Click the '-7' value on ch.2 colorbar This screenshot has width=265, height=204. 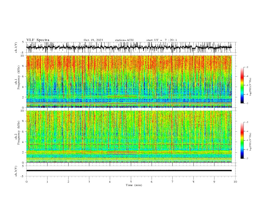click(x=247, y=159)
